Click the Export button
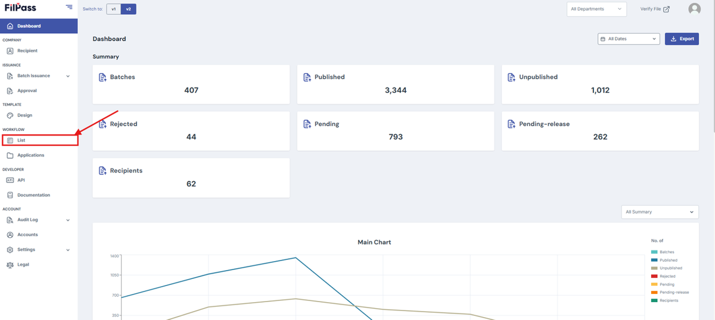 coord(682,39)
